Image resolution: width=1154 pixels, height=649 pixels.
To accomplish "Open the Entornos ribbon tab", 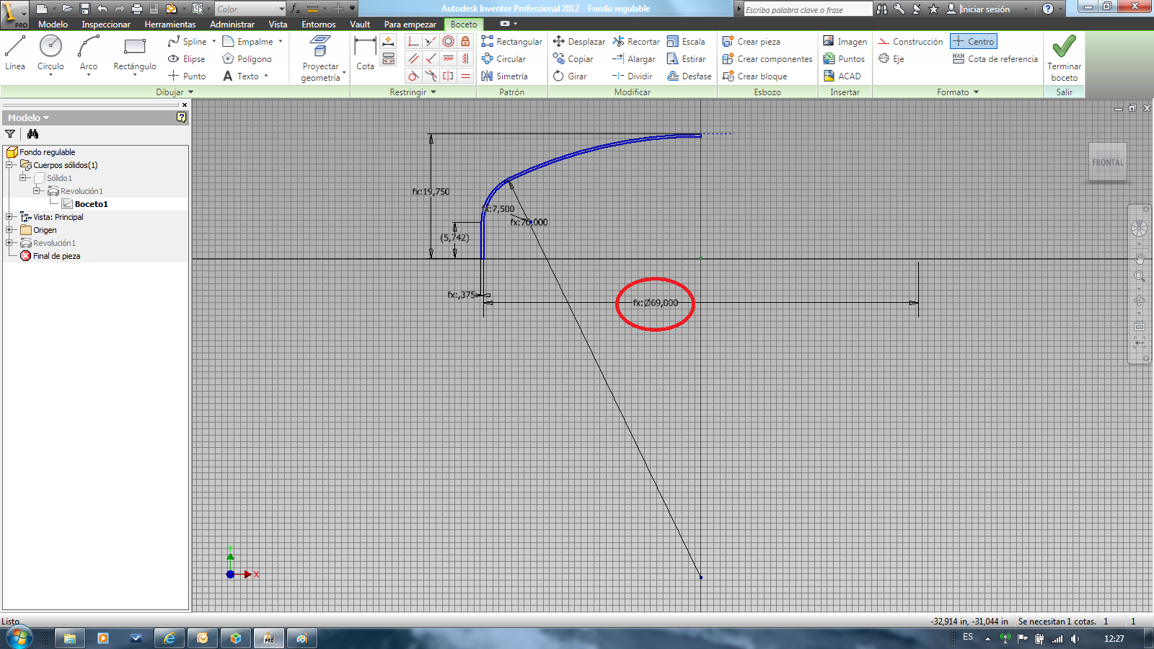I will (319, 25).
